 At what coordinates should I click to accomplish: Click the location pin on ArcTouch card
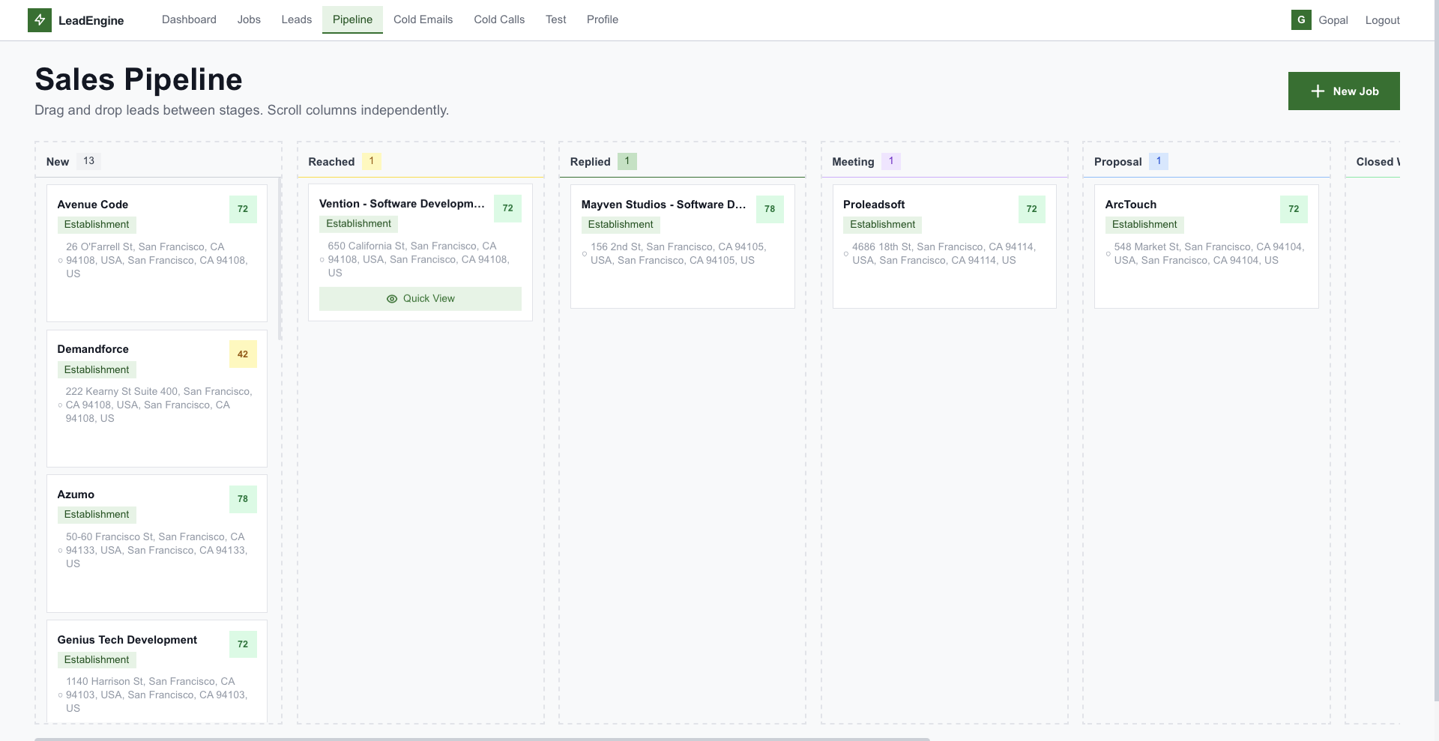coord(1108,253)
